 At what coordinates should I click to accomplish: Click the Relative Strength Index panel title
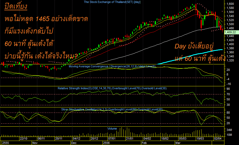coord(112,88)
